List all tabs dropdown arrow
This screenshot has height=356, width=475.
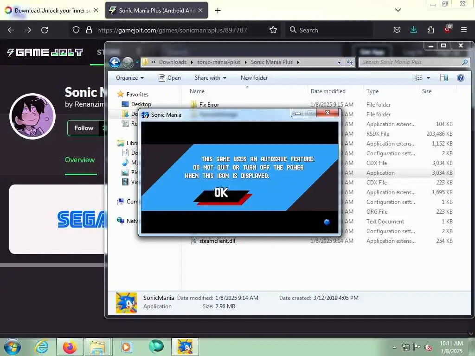click(x=398, y=10)
